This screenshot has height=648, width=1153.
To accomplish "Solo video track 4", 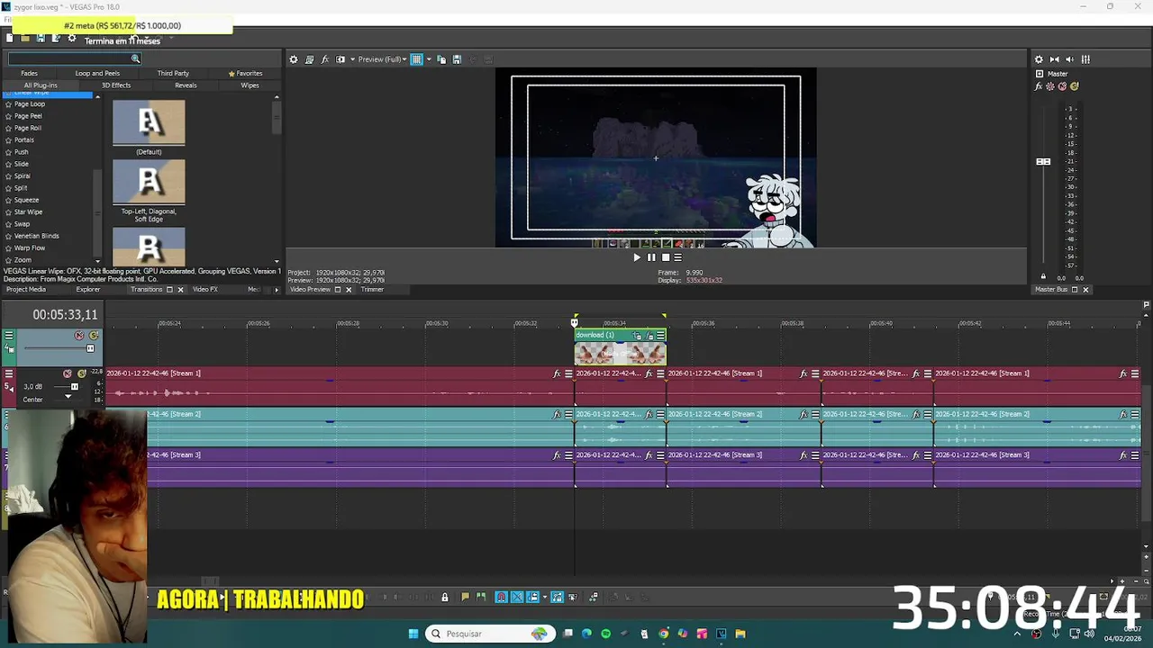I will (x=94, y=336).
